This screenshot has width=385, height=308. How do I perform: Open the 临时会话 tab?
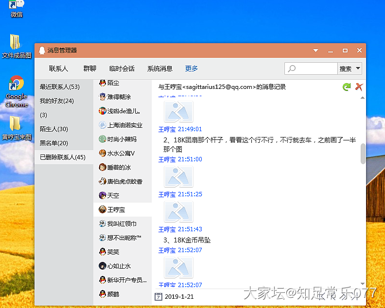point(122,68)
